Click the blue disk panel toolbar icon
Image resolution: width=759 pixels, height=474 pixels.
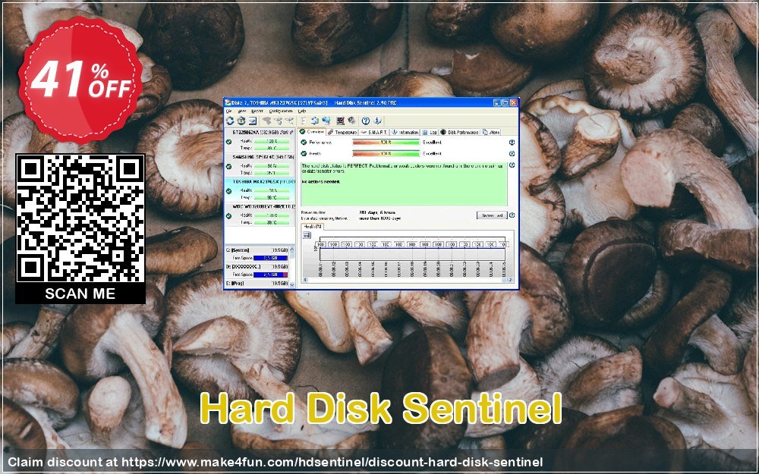point(252,121)
